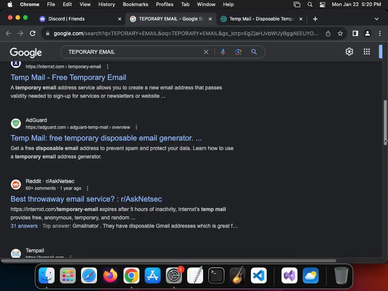The width and height of the screenshot is (388, 291).
Task: Close the Discord tab
Action: (x=120, y=19)
